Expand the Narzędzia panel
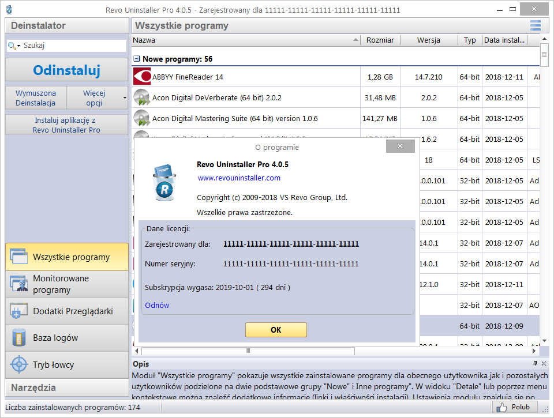554x418 pixels. (x=67, y=387)
